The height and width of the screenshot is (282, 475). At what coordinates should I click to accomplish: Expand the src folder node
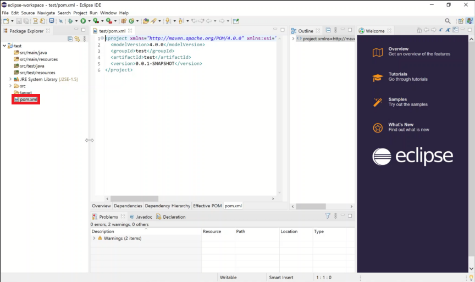(10, 86)
